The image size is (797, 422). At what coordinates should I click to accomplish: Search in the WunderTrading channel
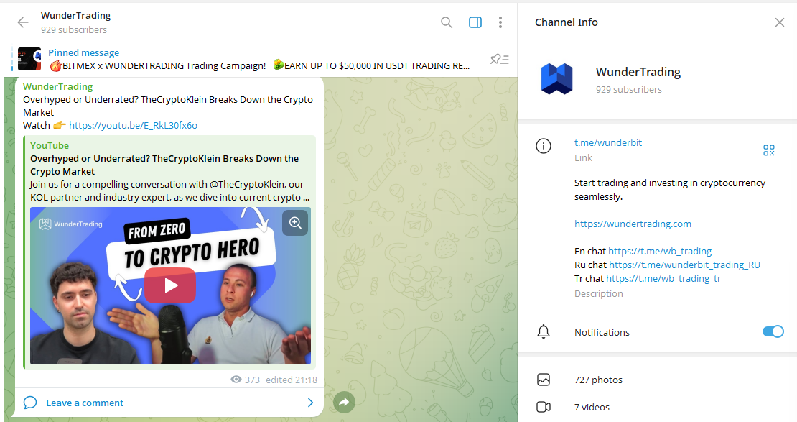click(x=447, y=22)
